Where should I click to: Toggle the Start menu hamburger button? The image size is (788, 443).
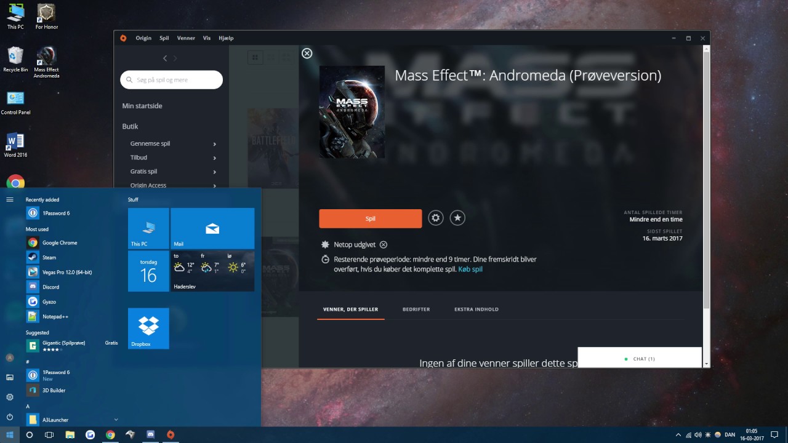coord(10,199)
